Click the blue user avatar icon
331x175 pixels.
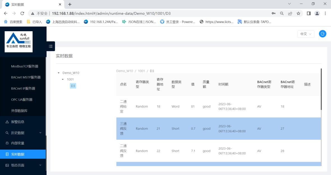click(x=322, y=34)
